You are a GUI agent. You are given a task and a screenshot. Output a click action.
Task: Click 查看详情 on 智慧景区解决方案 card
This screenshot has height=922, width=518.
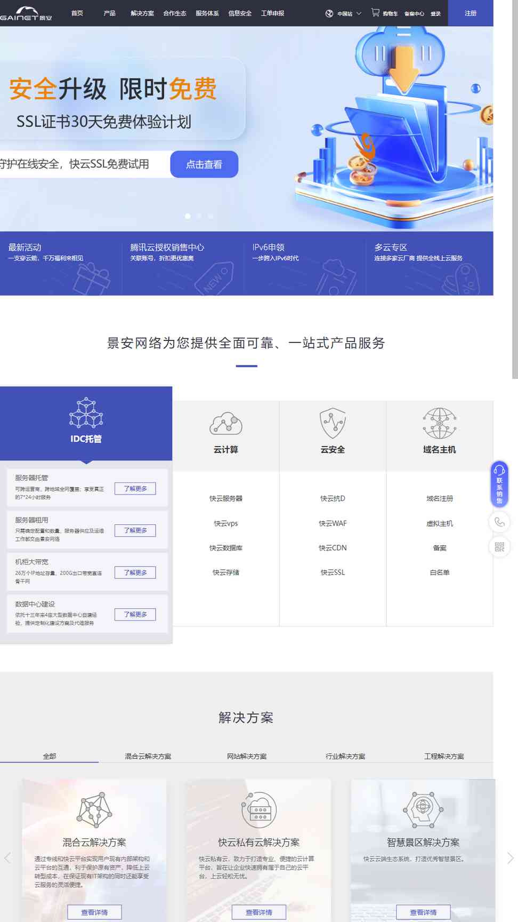(423, 912)
